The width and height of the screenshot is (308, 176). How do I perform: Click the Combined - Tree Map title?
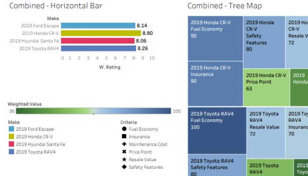pyautogui.click(x=224, y=6)
